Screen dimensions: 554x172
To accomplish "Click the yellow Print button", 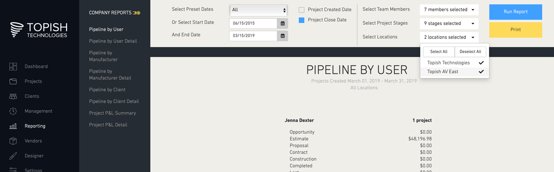I will (x=516, y=30).
